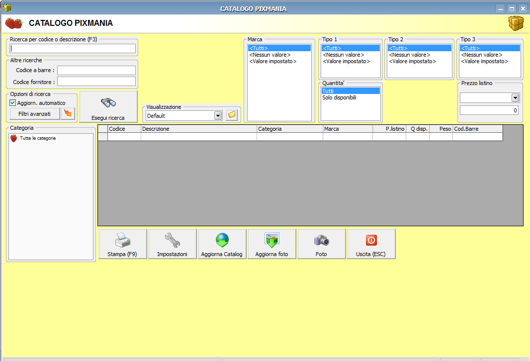Toggle the Aggiorn. automatico checkbox
Screen dimensions: 530x361
13,103
